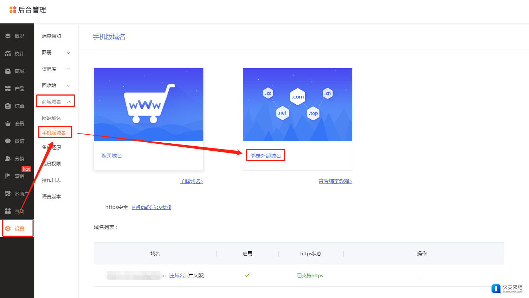Collapse the 商城域名 menu group
The image size is (529, 298).
click(68, 102)
